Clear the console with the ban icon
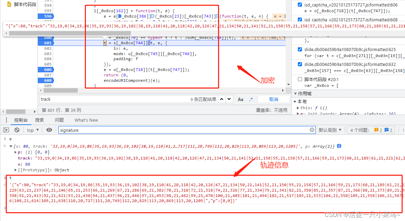 click(x=17, y=130)
